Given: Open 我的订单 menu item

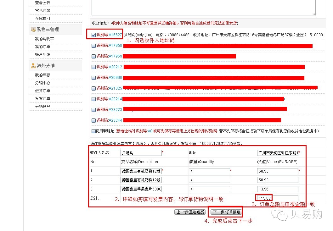Looking at the screenshot, I should coord(42,47).
